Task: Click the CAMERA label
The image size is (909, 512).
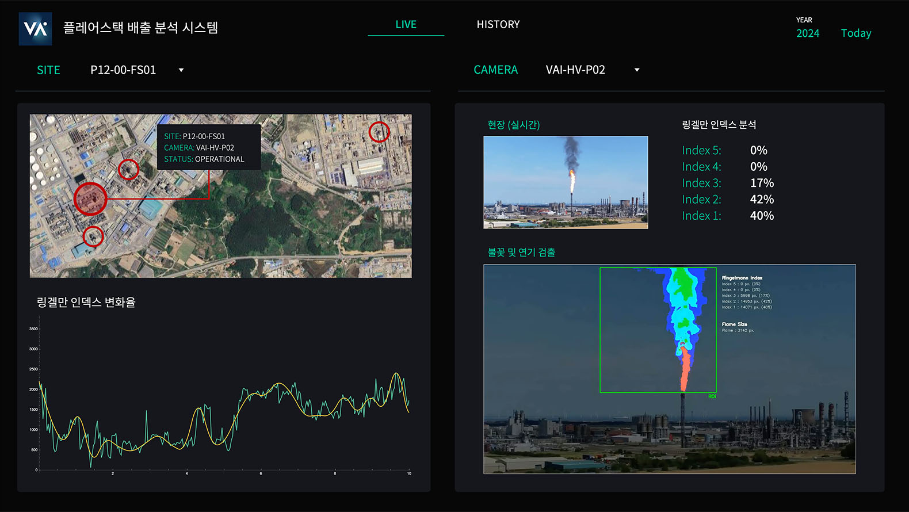Action: 495,70
